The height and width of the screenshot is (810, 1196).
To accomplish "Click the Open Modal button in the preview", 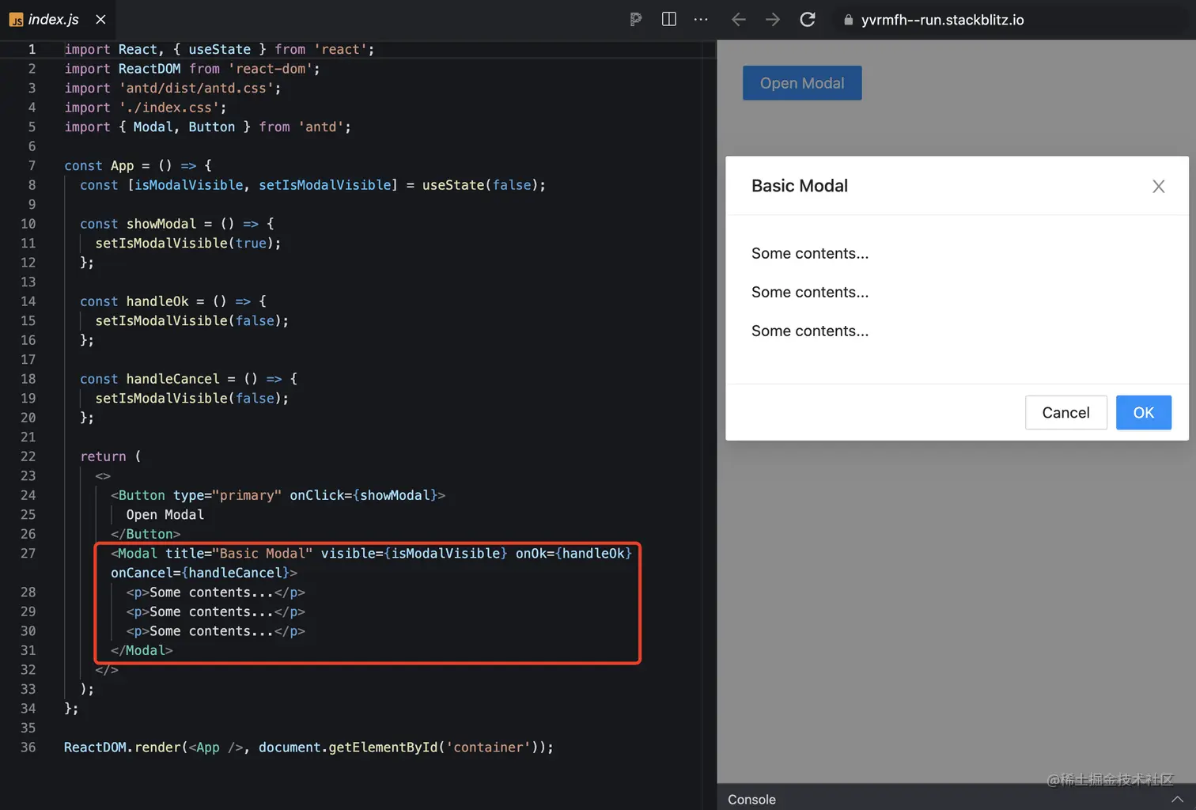I will pyautogui.click(x=802, y=83).
